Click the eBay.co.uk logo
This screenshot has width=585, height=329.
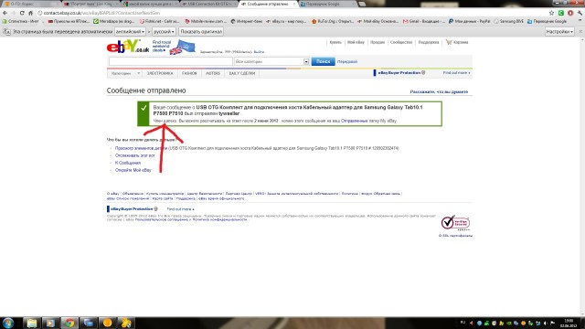128,47
